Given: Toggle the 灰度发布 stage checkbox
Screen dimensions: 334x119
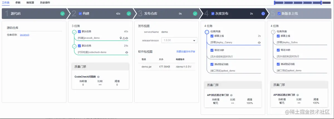Looking at the screenshot, I should click(x=213, y=13).
